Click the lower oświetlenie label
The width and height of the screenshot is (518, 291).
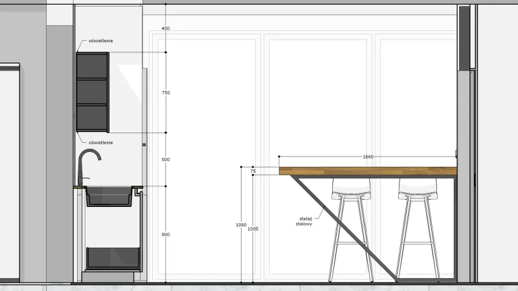coord(101,142)
